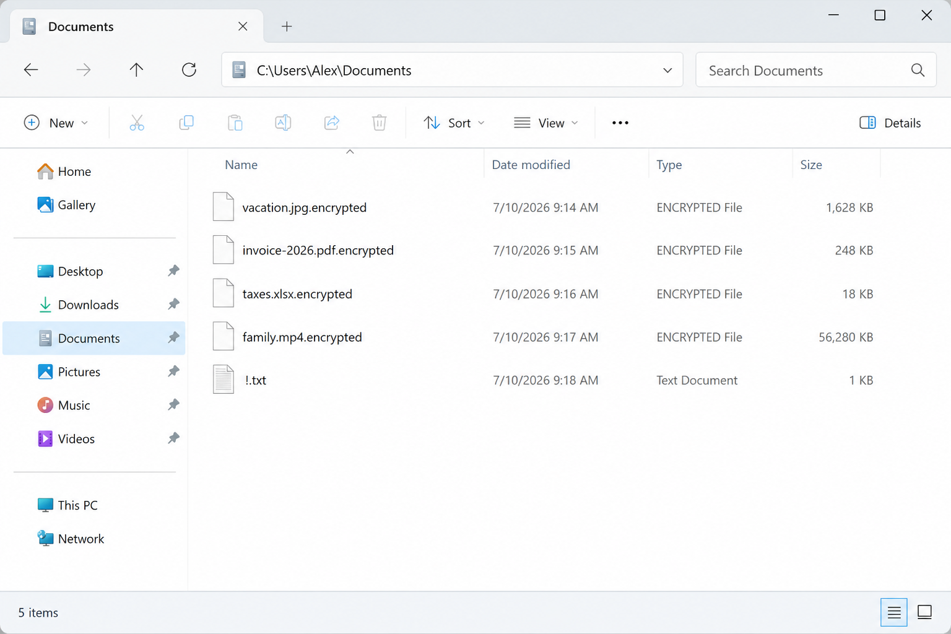The height and width of the screenshot is (634, 951).
Task: Click the address path C:\Users\Alex\Documents
Action: coord(334,71)
